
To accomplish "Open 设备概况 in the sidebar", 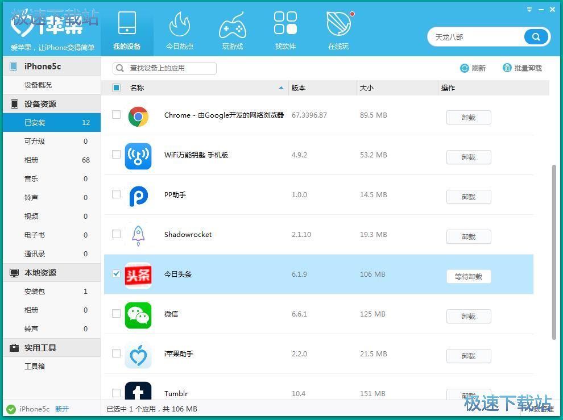I will [x=52, y=85].
